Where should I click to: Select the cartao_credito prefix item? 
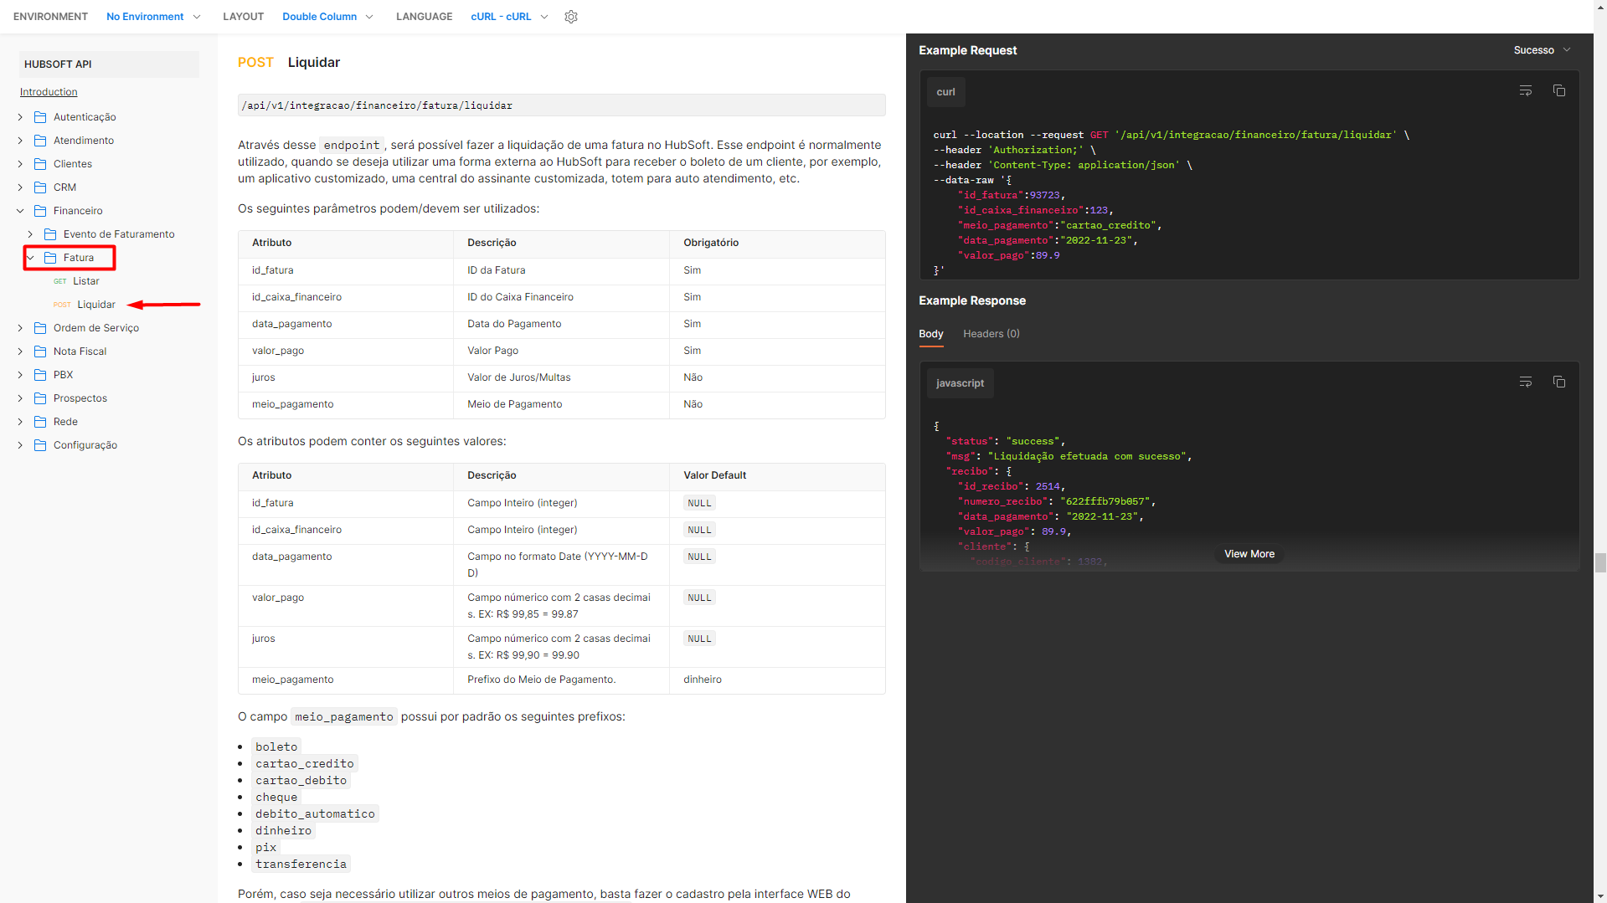pyautogui.click(x=305, y=763)
